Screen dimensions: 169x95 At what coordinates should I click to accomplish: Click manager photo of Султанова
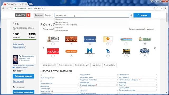(16, 59)
